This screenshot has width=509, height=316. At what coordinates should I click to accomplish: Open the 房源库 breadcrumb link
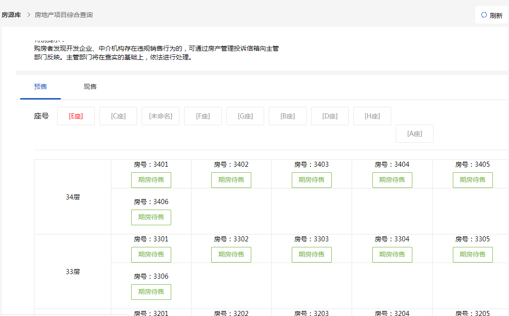(x=12, y=15)
